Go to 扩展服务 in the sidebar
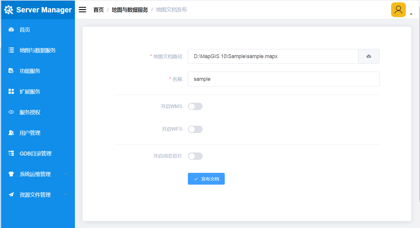 38,91
